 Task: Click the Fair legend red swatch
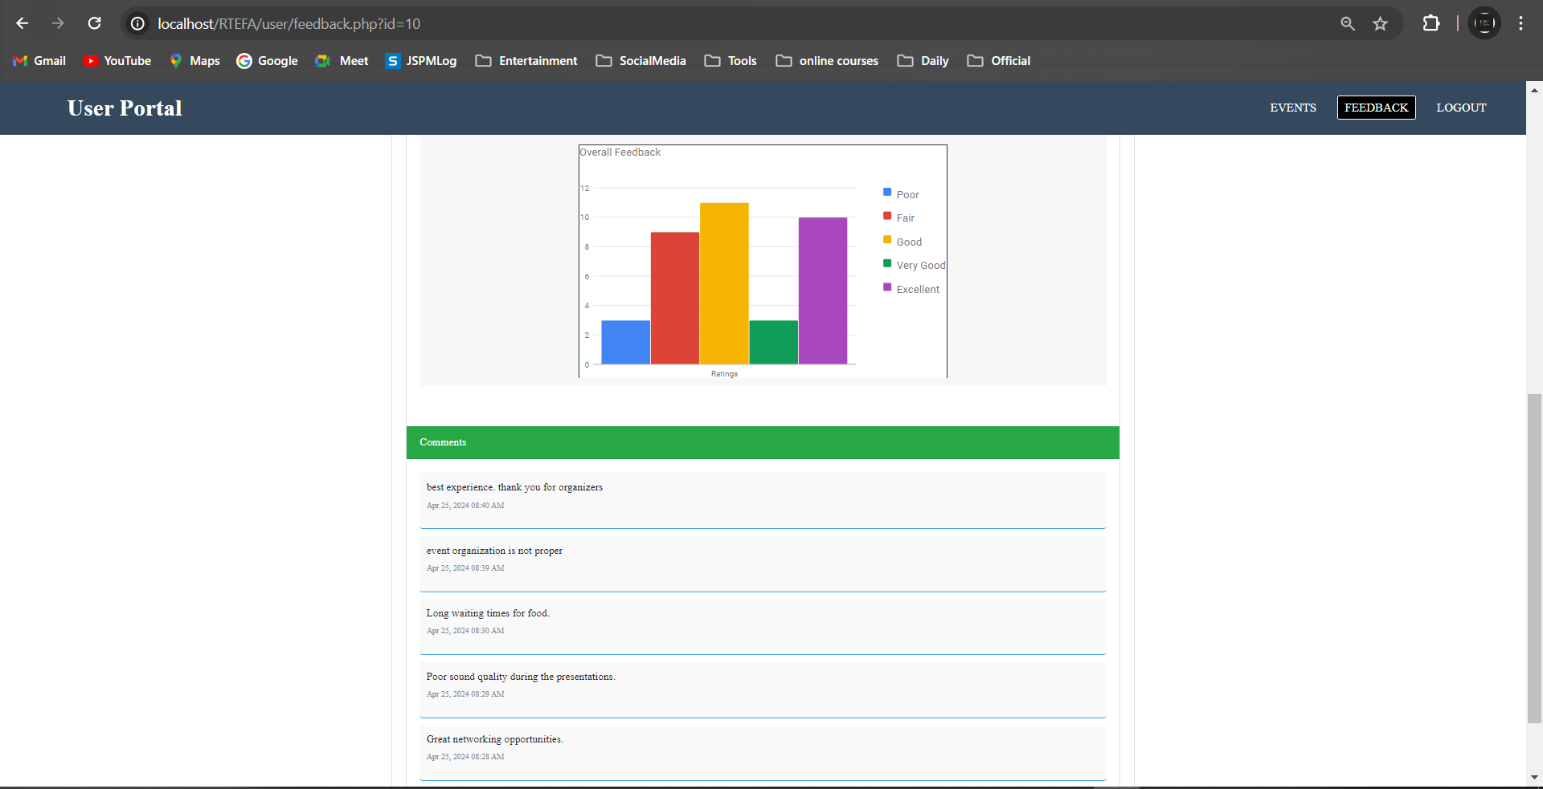pos(887,216)
